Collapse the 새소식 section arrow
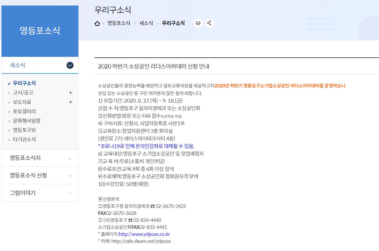Image resolution: width=379 pixels, height=251 pixels. tap(70, 65)
